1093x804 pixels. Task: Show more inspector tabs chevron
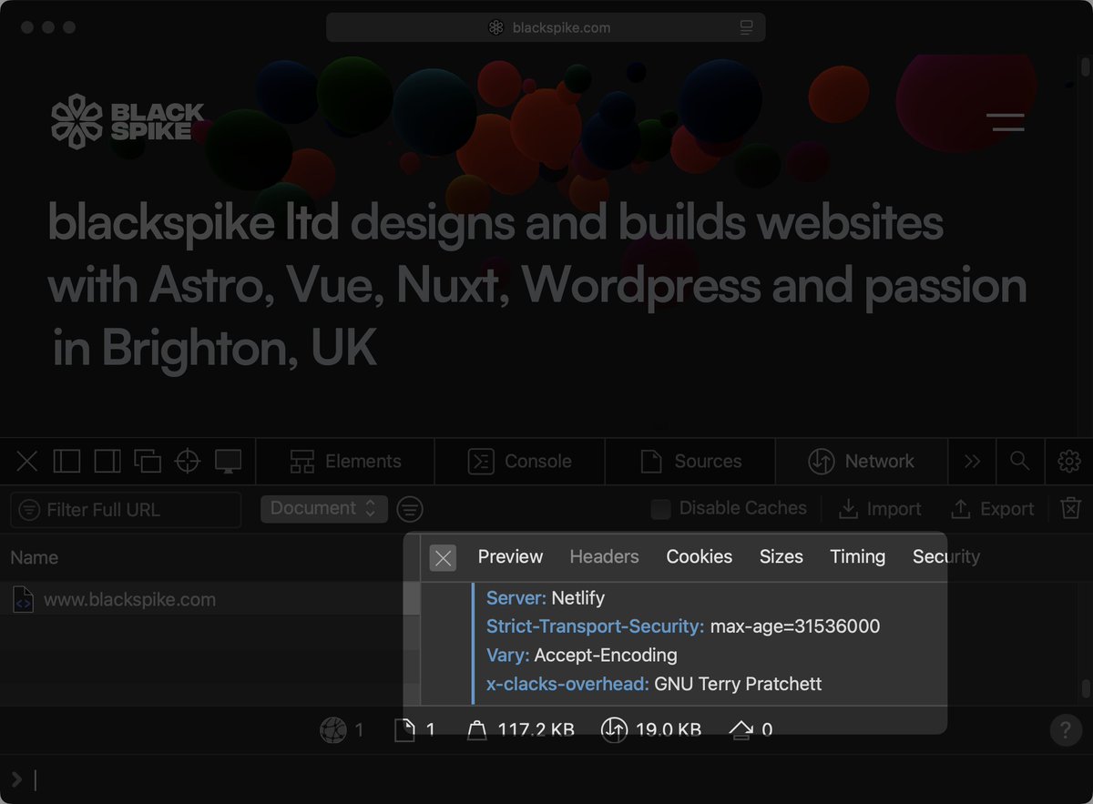coord(973,462)
